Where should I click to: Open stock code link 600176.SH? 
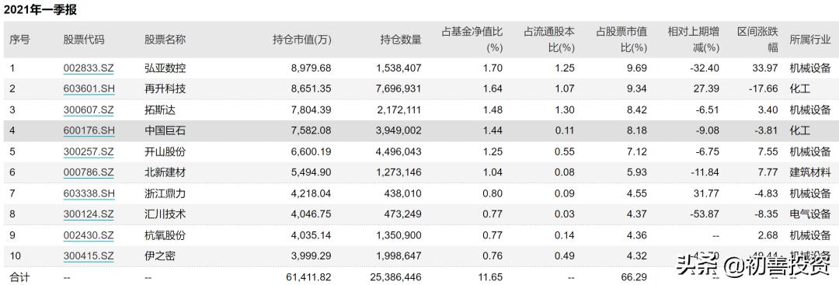point(89,131)
